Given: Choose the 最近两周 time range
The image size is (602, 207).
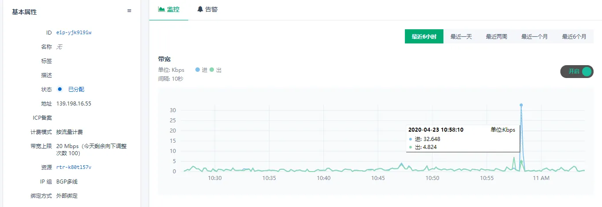Looking at the screenshot, I should [497, 37].
